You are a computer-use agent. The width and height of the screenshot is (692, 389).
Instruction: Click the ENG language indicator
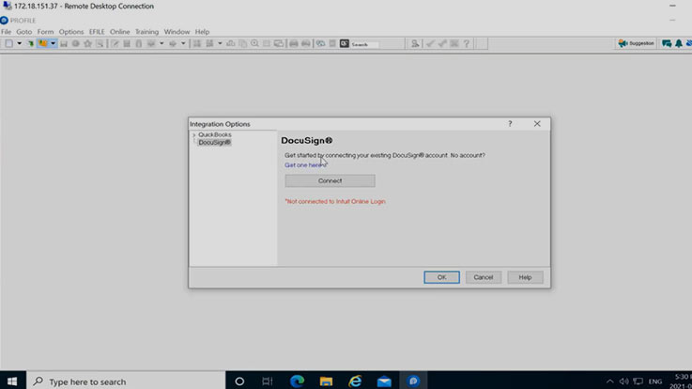coord(655,381)
